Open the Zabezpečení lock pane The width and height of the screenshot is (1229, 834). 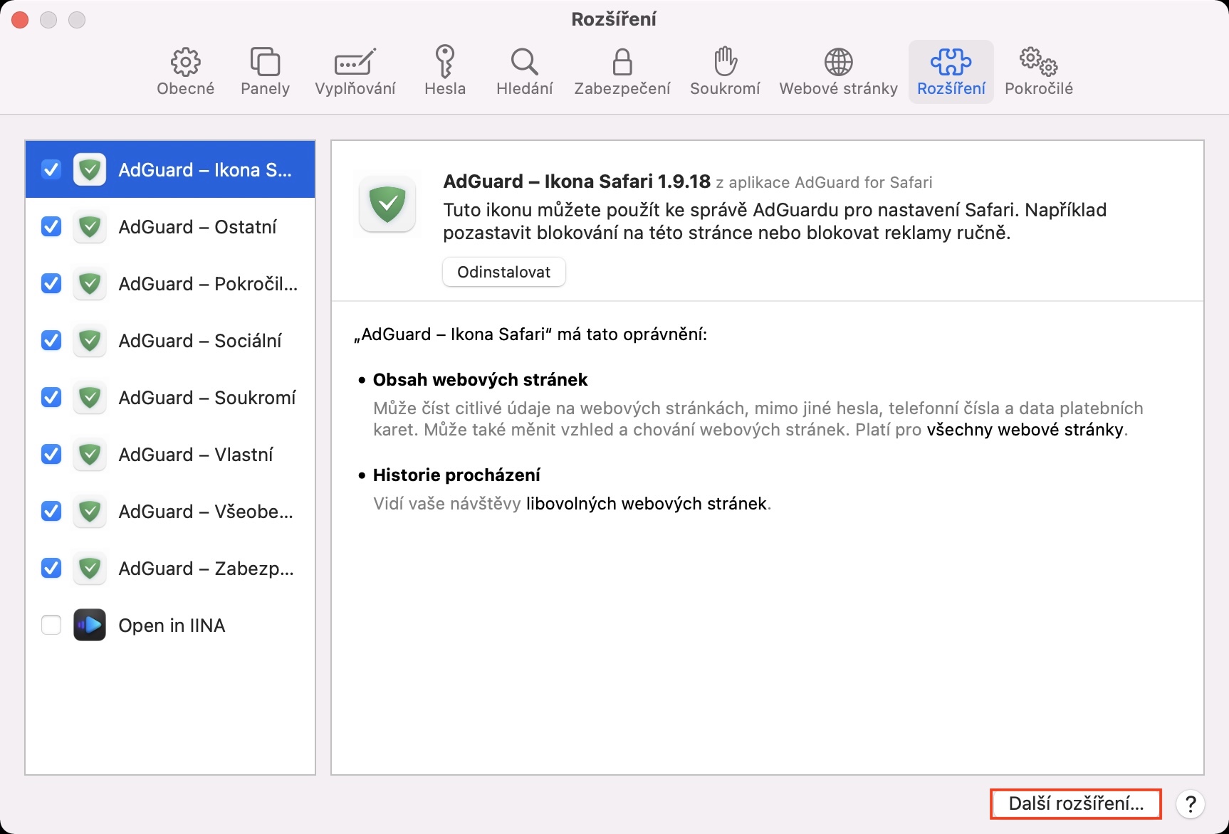[622, 72]
